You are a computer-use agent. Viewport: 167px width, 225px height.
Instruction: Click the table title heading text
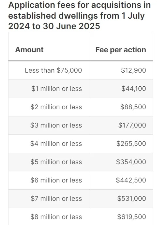click(x=80, y=15)
